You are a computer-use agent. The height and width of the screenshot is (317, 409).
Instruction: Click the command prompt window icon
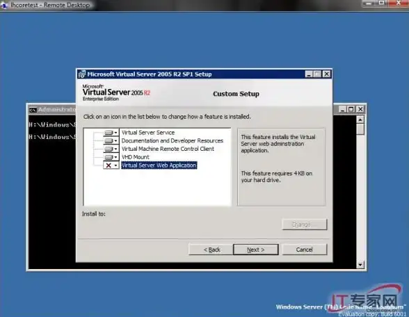(x=33, y=110)
